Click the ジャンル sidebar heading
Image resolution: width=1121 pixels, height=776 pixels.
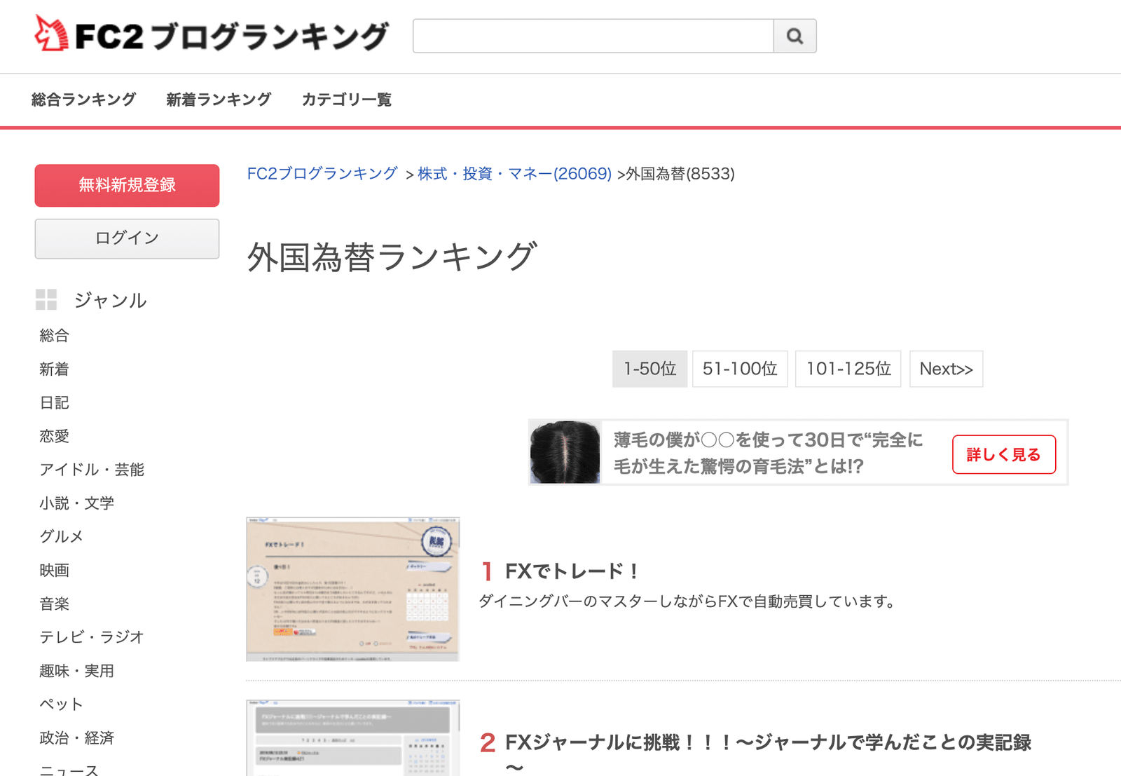pos(110,300)
